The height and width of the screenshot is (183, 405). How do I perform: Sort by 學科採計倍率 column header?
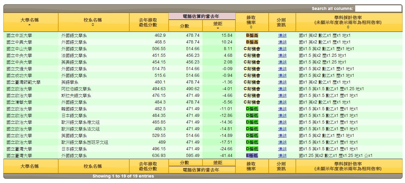349,22
